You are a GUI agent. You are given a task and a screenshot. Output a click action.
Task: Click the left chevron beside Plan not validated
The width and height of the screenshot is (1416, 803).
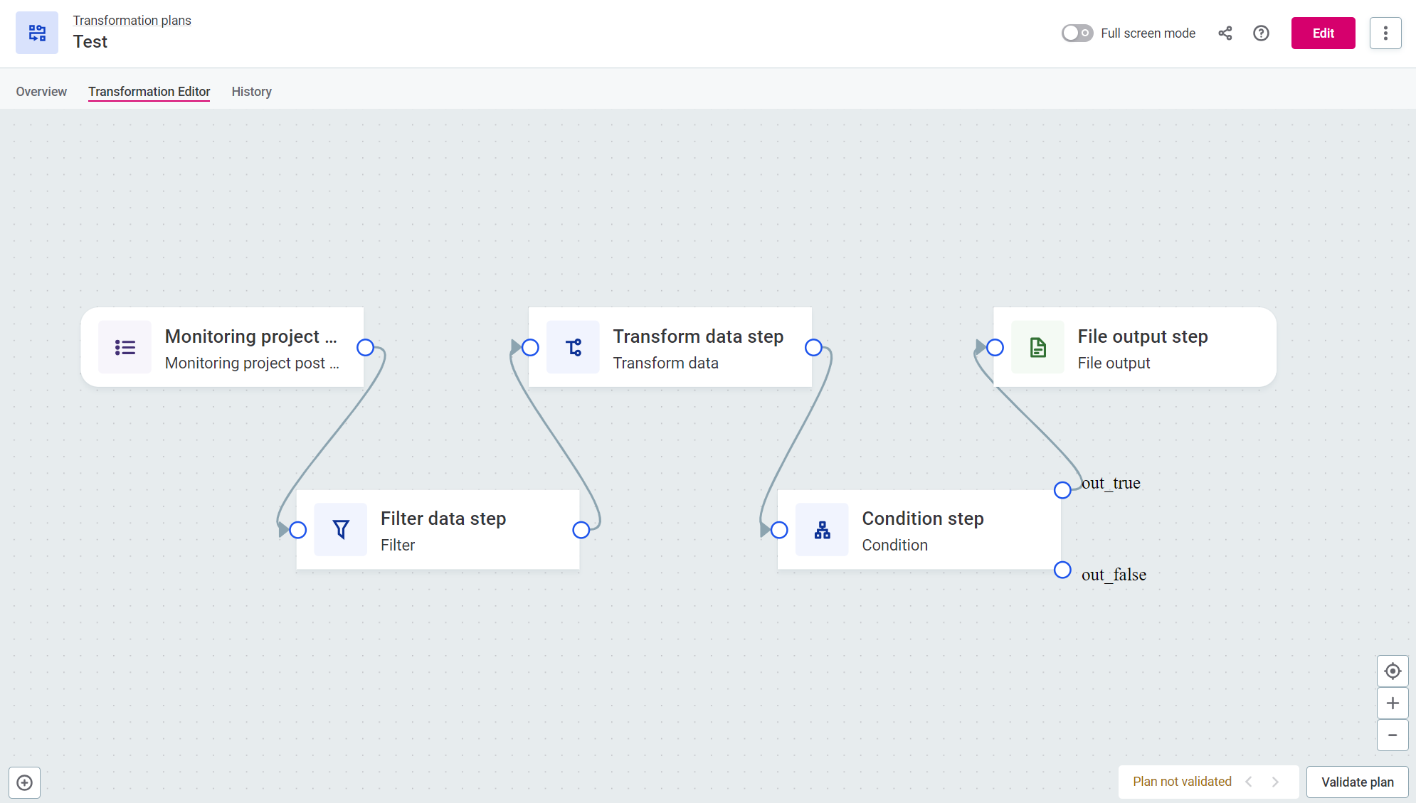pyautogui.click(x=1249, y=782)
